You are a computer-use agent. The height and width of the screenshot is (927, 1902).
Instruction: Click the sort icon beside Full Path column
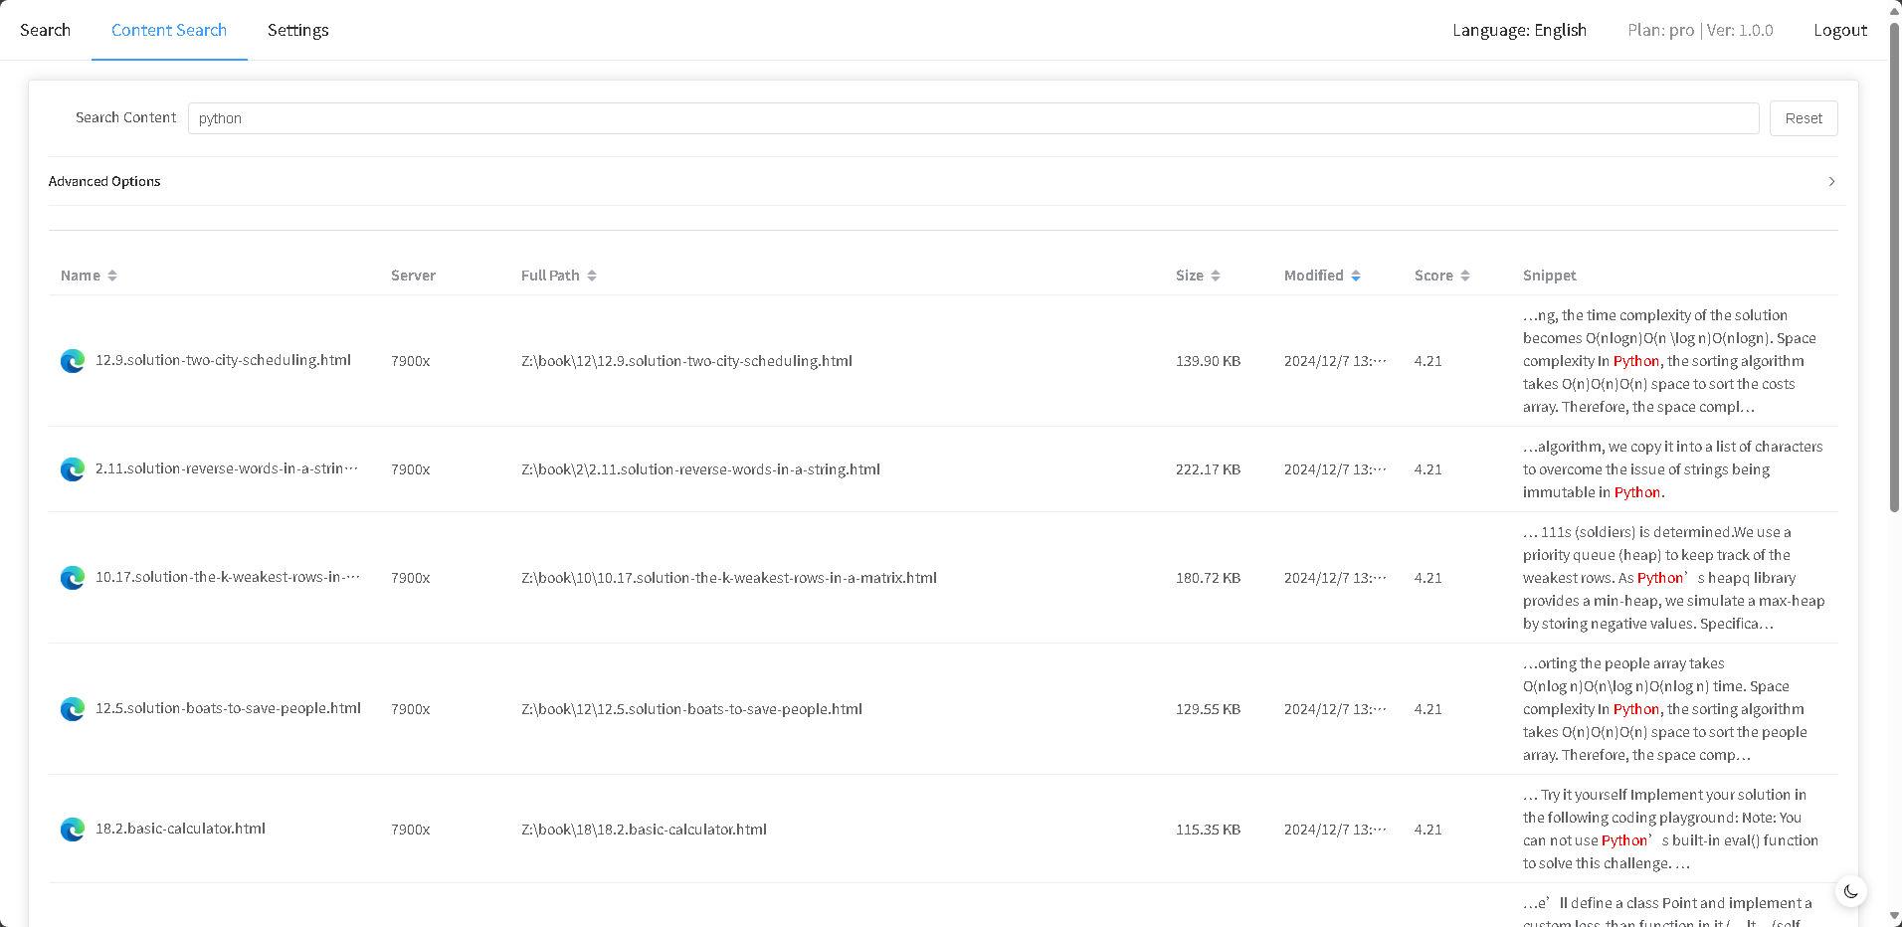point(591,276)
